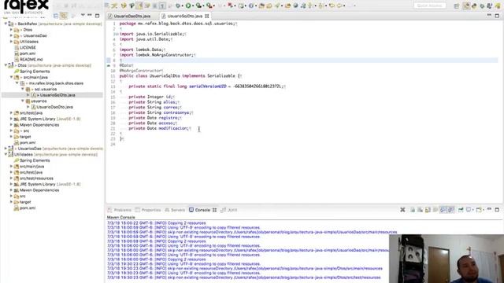Open the JUnit tab
Image resolution: width=504 pixels, height=283 pixels.
229,210
